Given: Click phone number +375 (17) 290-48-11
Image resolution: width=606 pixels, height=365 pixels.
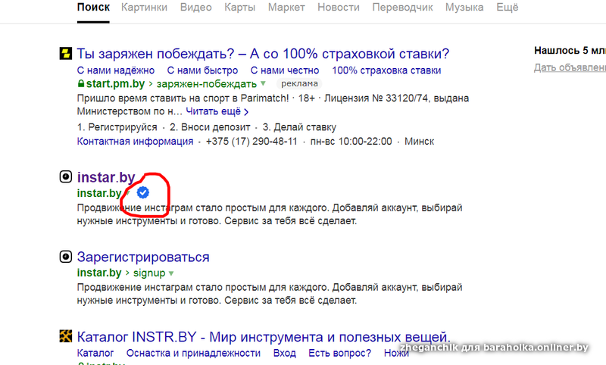Looking at the screenshot, I should (251, 142).
